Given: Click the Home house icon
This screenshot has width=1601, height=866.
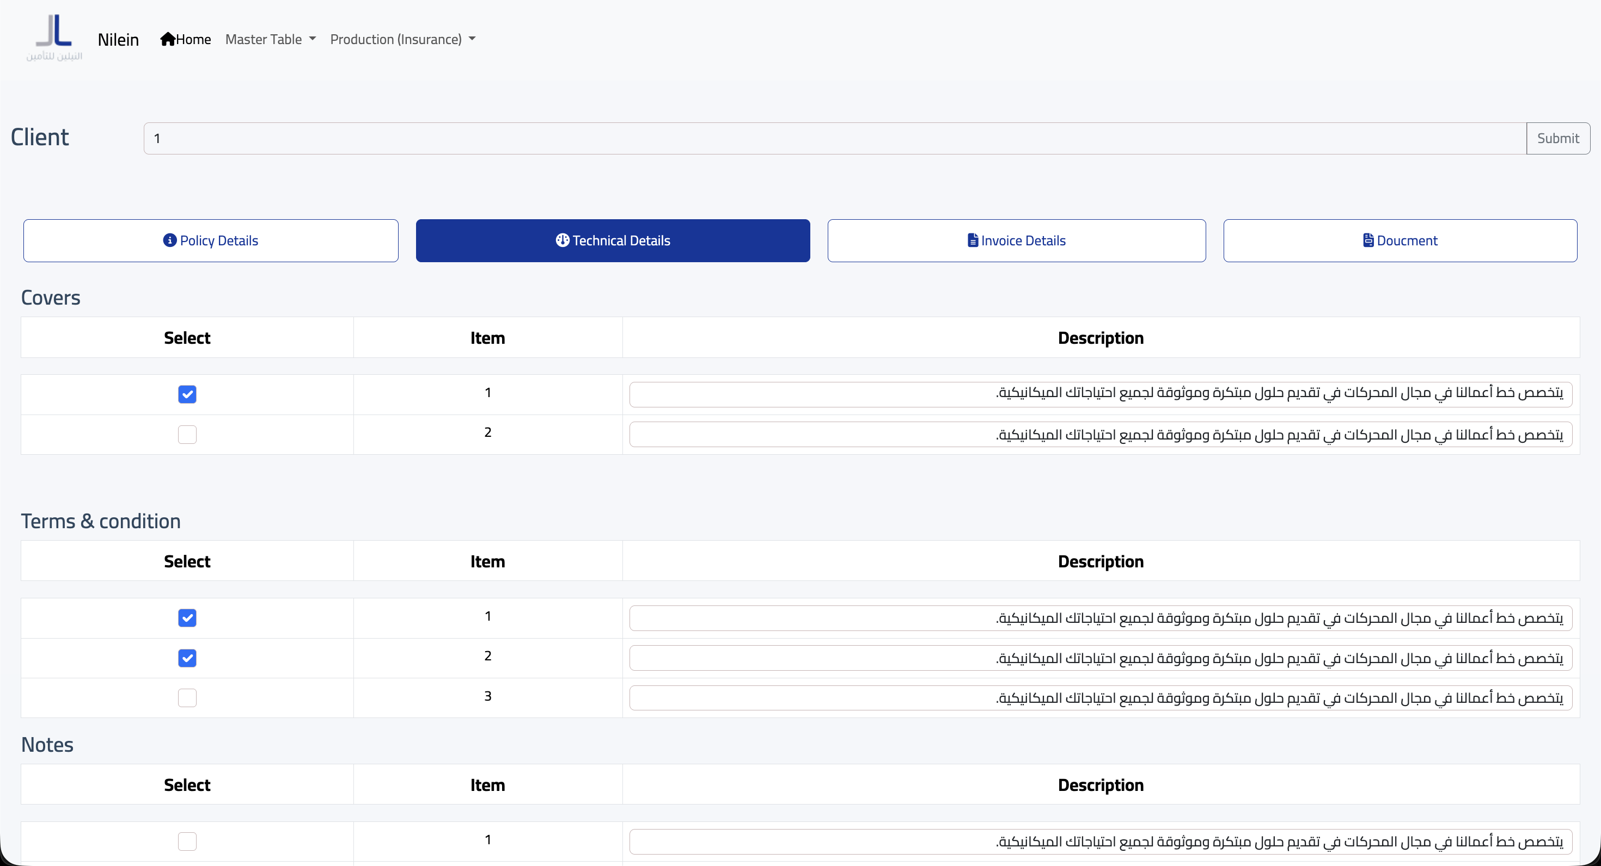Looking at the screenshot, I should click(x=167, y=39).
